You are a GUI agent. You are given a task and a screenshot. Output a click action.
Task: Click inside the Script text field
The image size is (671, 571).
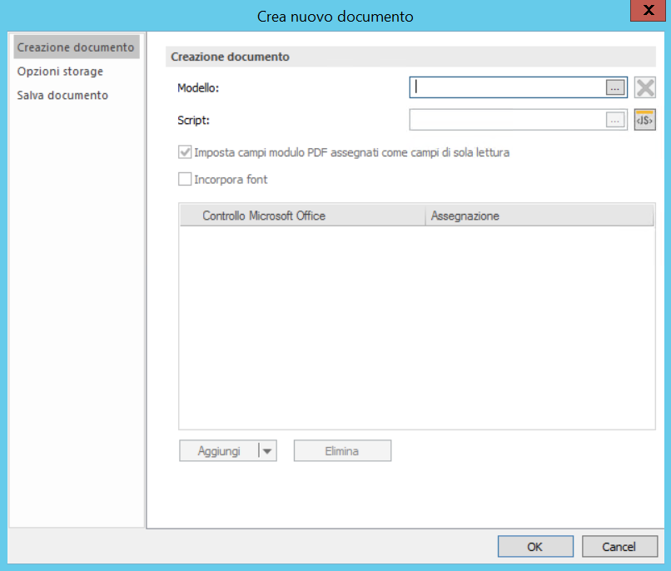pyautogui.click(x=500, y=120)
